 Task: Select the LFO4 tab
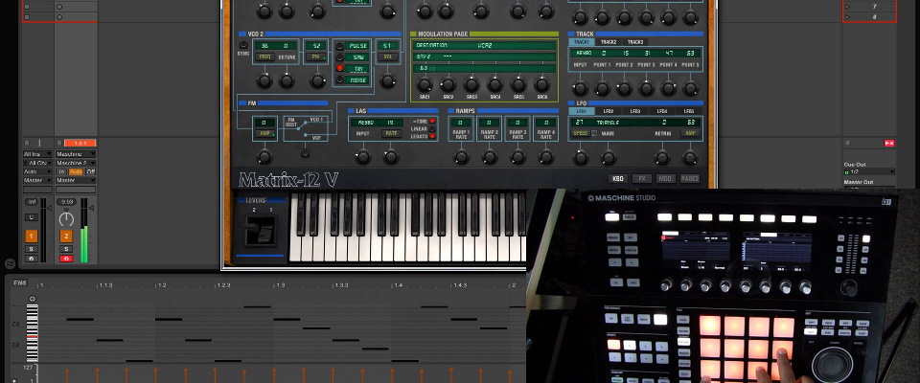662,111
